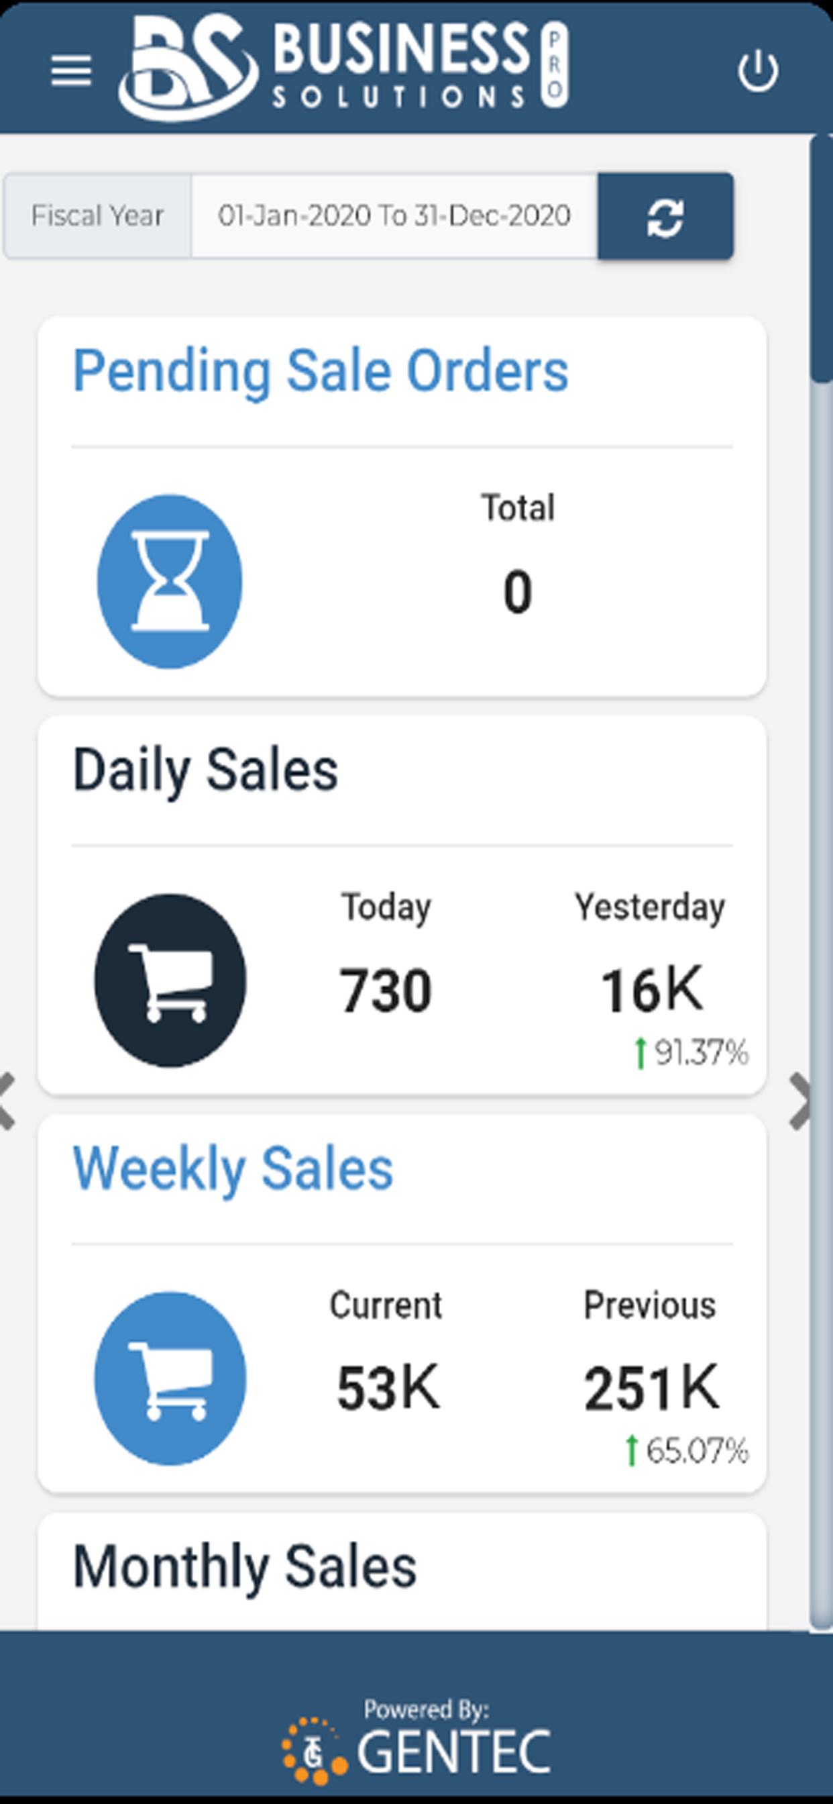Image resolution: width=833 pixels, height=1804 pixels.
Task: Click the Pending Sale Orders hourglass icon
Action: coord(170,581)
